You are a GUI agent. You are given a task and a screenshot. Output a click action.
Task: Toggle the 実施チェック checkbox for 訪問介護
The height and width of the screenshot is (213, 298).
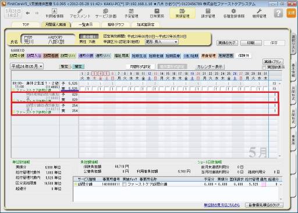124,185
